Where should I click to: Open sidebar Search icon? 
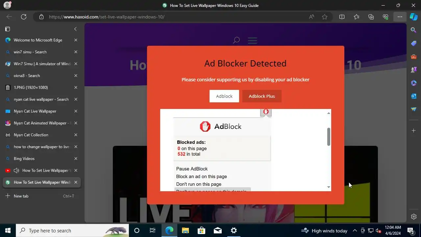click(414, 30)
